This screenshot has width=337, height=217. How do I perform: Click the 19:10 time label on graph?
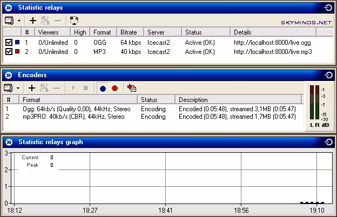[317, 211]
